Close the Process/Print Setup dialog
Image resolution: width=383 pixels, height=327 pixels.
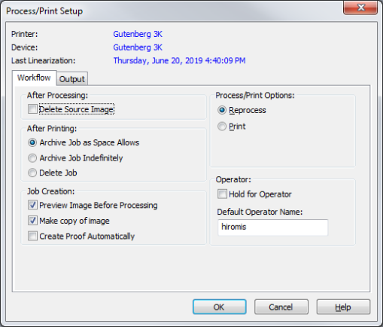360,8
